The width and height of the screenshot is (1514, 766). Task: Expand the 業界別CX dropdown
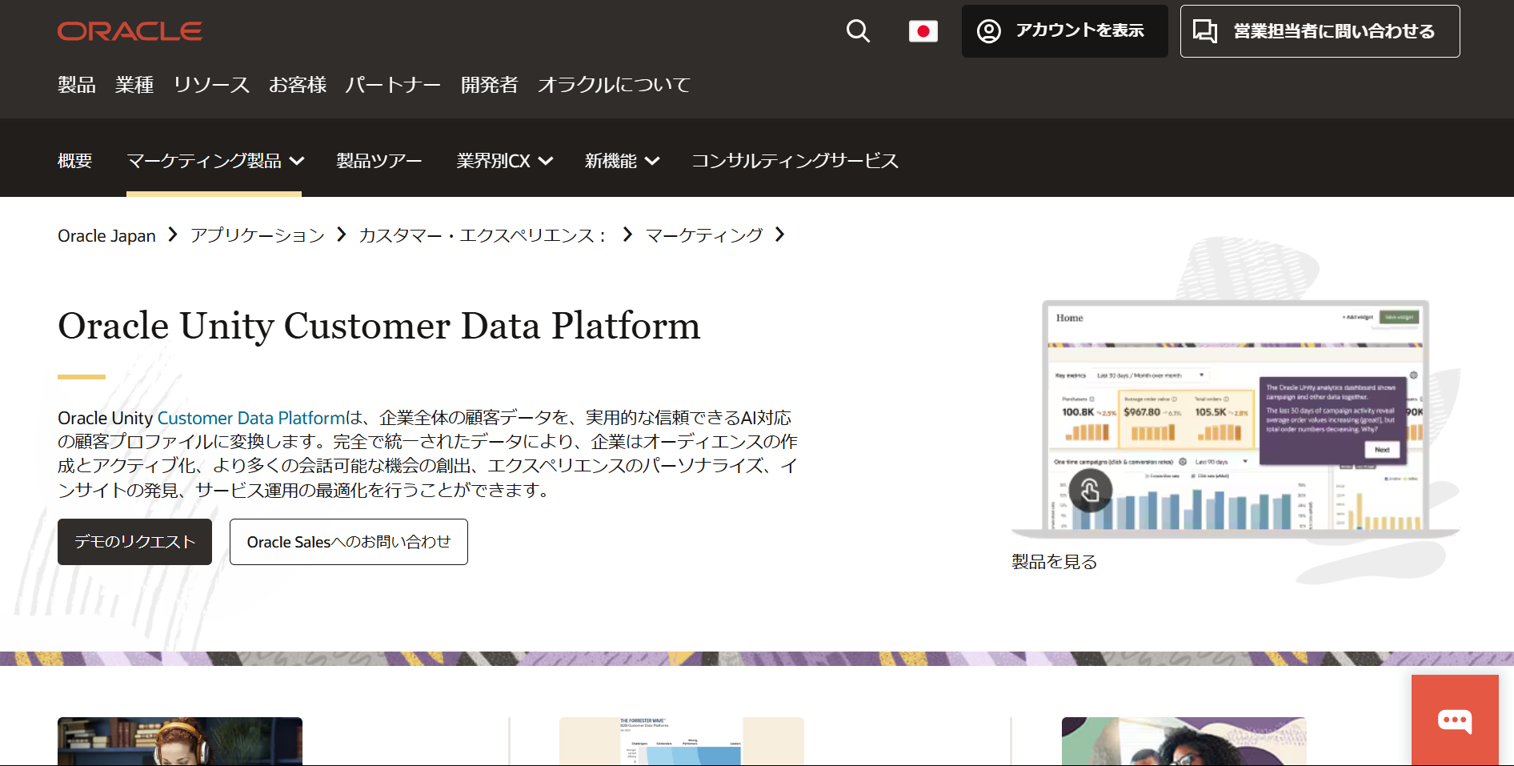504,161
